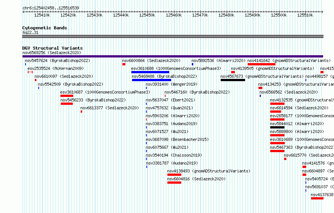Open nsv4134253 gnomAD variant label
The width and height of the screenshot is (334, 213).
[x=296, y=84]
